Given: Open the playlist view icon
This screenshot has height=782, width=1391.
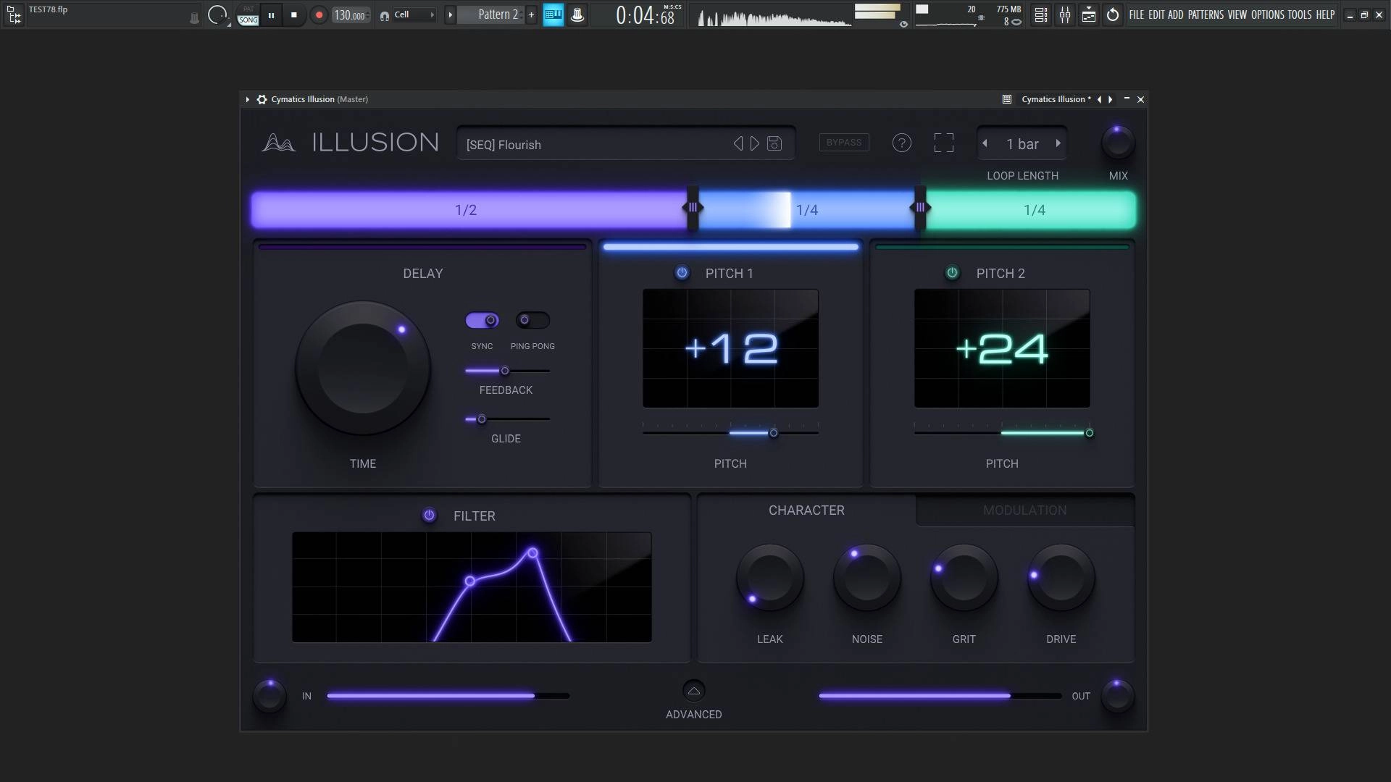Looking at the screenshot, I should click(1089, 14).
